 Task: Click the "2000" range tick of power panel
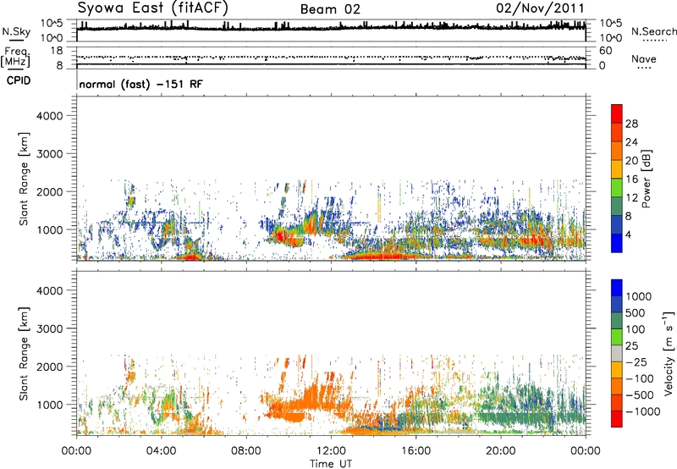pyautogui.click(x=50, y=191)
